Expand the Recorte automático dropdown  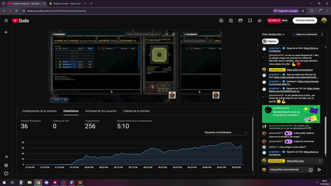pyautogui.click(x=198, y=41)
